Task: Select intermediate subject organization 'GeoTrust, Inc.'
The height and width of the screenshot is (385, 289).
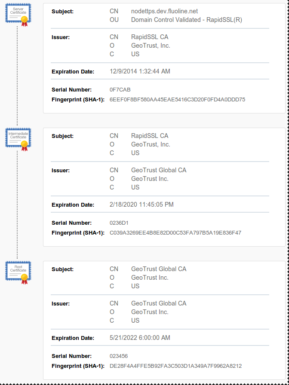Action: pos(151,144)
